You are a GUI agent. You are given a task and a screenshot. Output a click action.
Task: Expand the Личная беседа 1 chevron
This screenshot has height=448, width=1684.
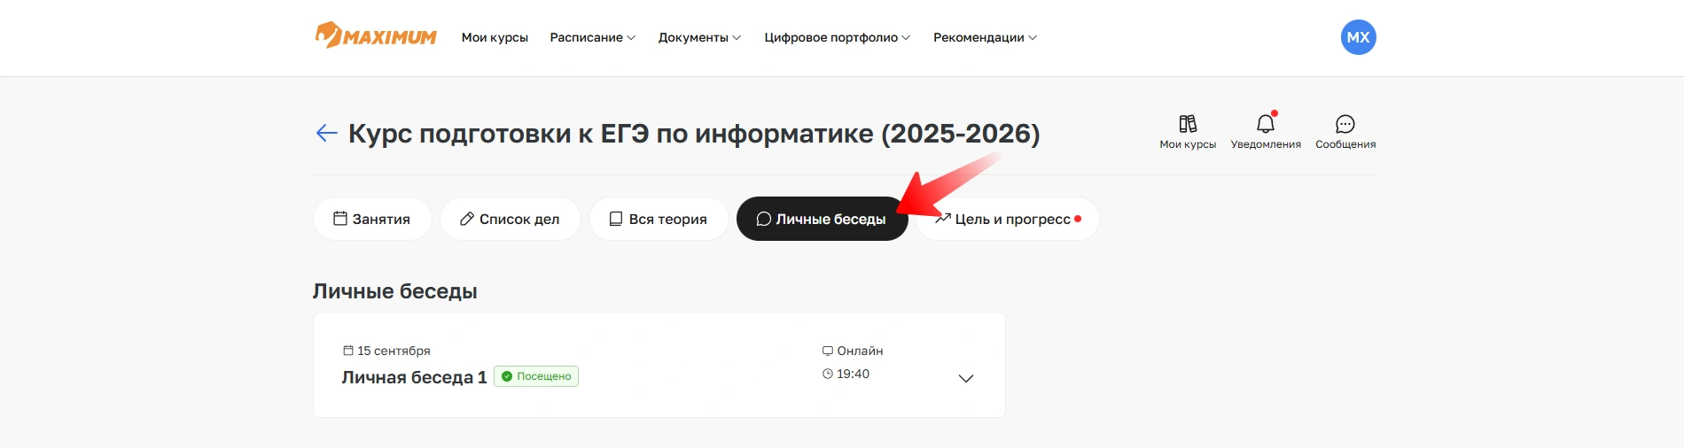point(966,378)
